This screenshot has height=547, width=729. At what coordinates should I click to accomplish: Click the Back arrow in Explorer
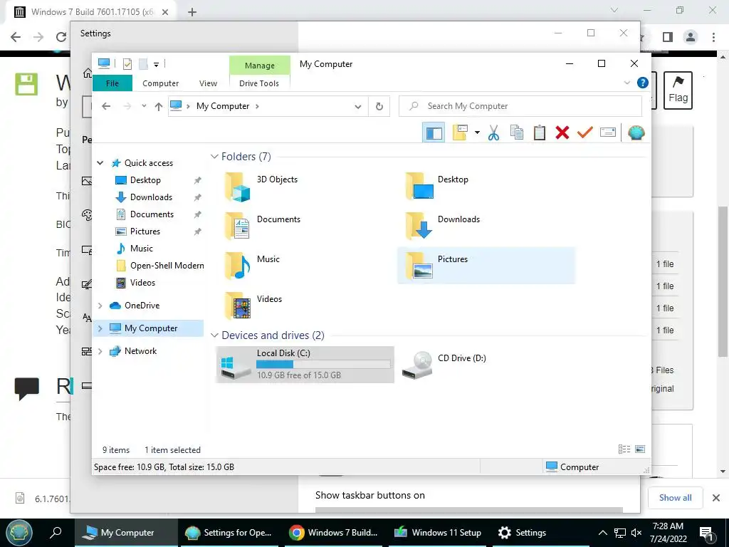(106, 107)
